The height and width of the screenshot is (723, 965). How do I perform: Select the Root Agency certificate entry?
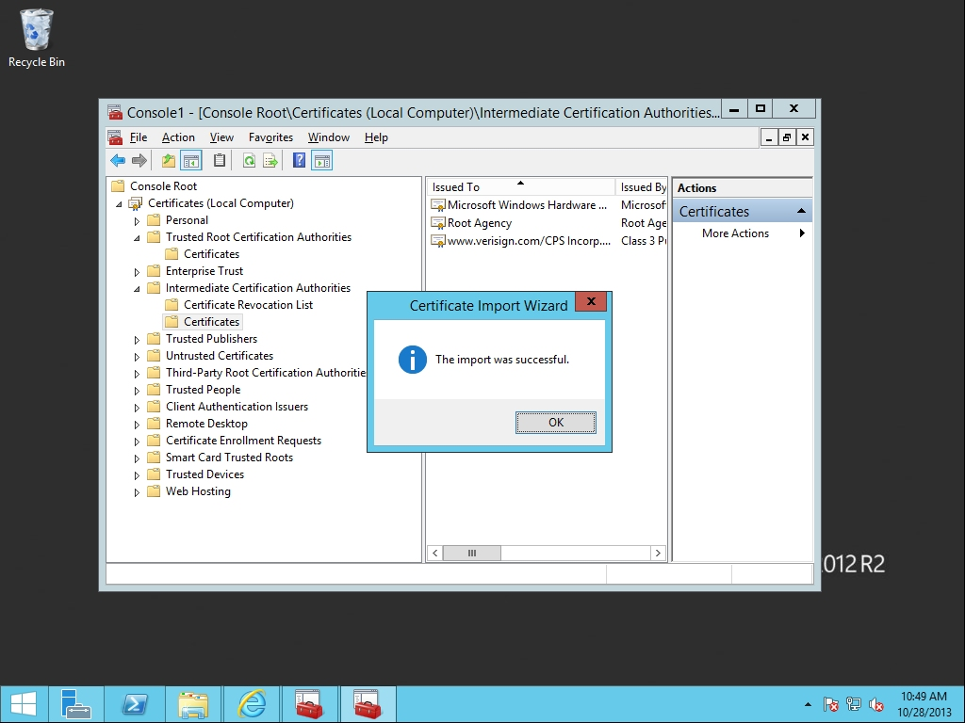[x=479, y=223]
